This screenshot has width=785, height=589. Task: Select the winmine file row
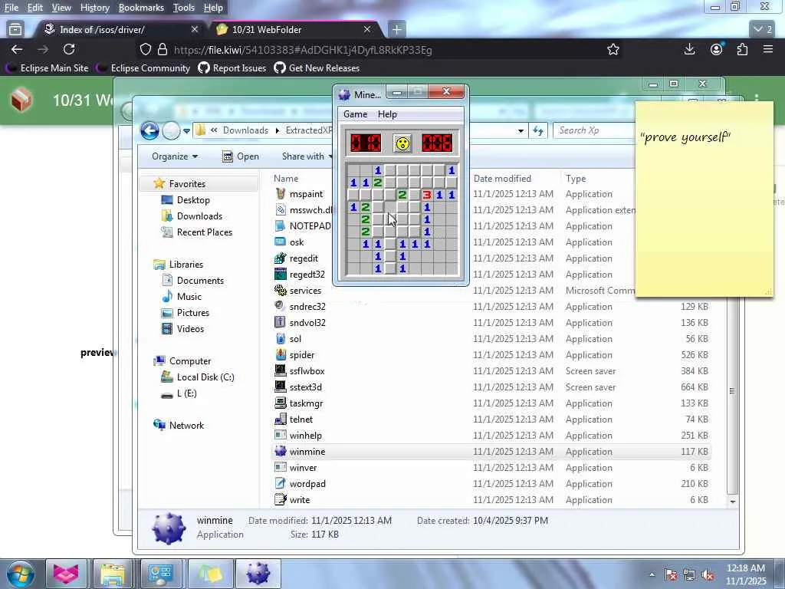[491, 452]
